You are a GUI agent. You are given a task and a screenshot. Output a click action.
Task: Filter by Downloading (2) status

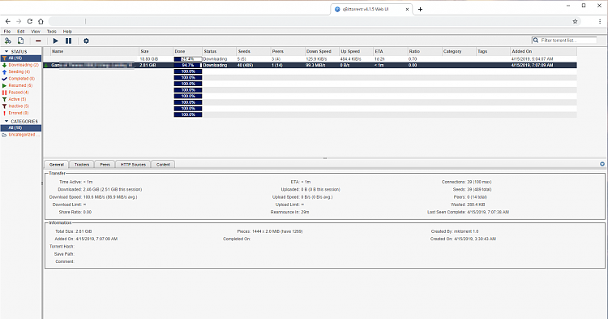click(x=24, y=65)
